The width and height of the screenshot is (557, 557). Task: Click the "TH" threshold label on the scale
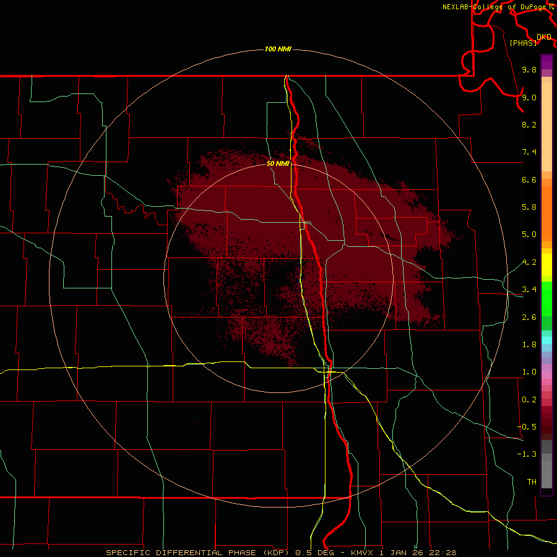[x=532, y=482]
